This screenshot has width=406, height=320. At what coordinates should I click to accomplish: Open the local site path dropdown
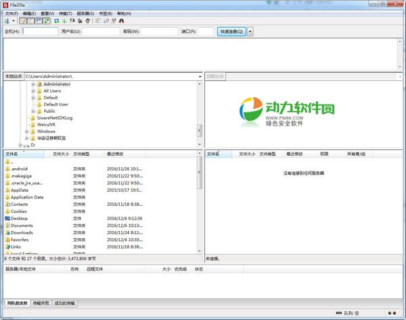[200, 76]
